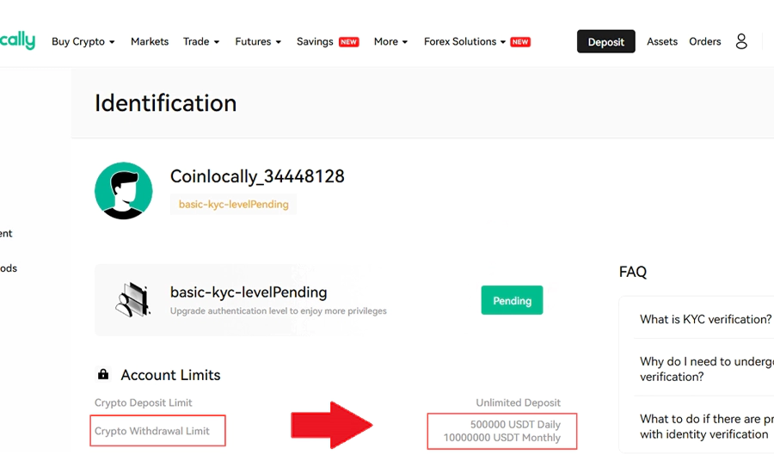Expand the Buy Crypto dropdown
Viewport: 774px width, 473px height.
point(83,41)
